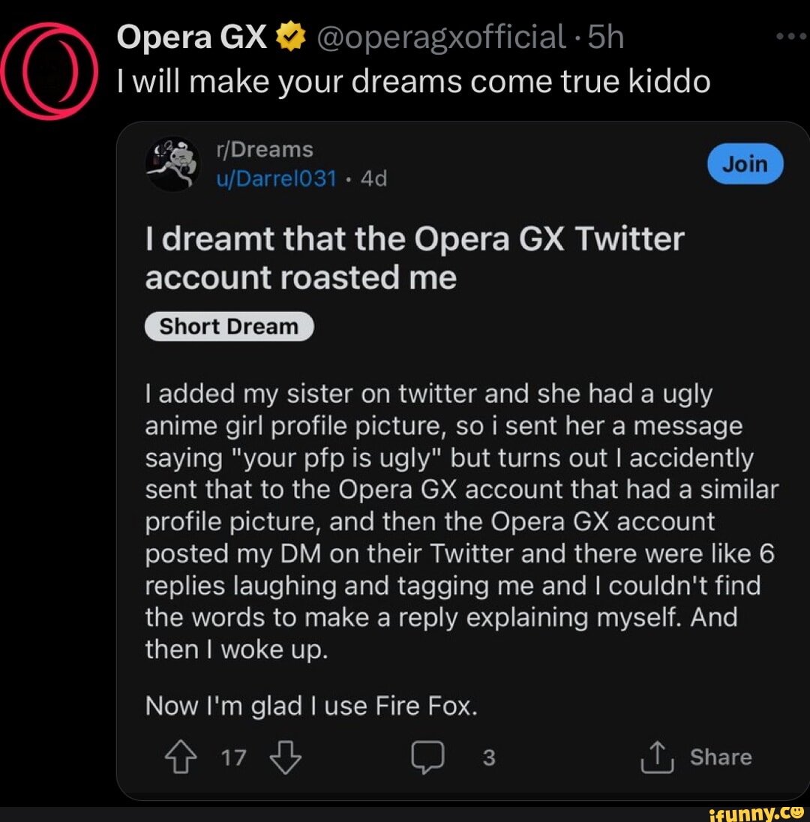
Task: Open the comments via the speech bubble icon
Action: pos(429,759)
